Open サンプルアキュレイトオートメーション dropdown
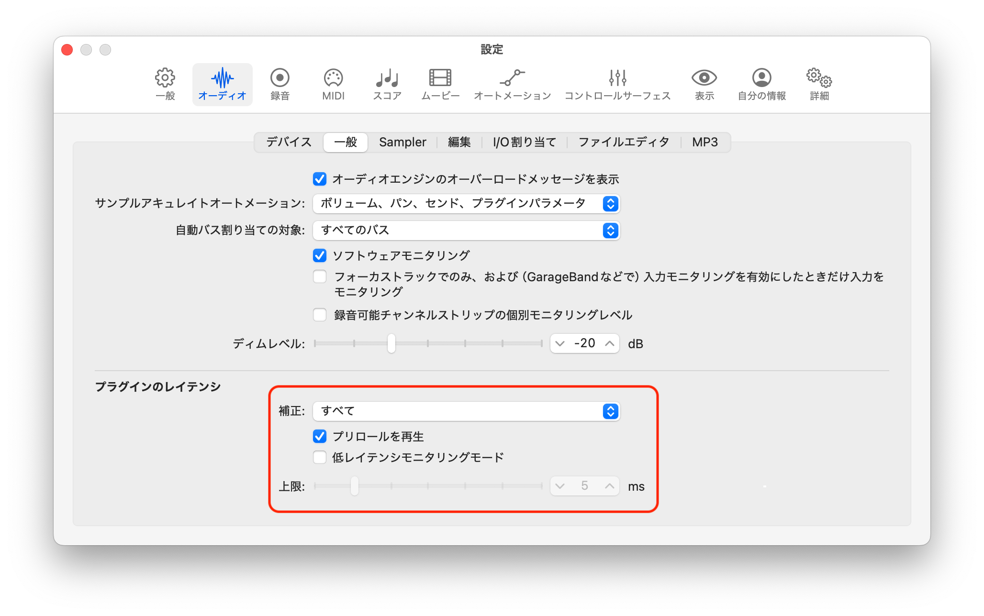 tap(466, 204)
